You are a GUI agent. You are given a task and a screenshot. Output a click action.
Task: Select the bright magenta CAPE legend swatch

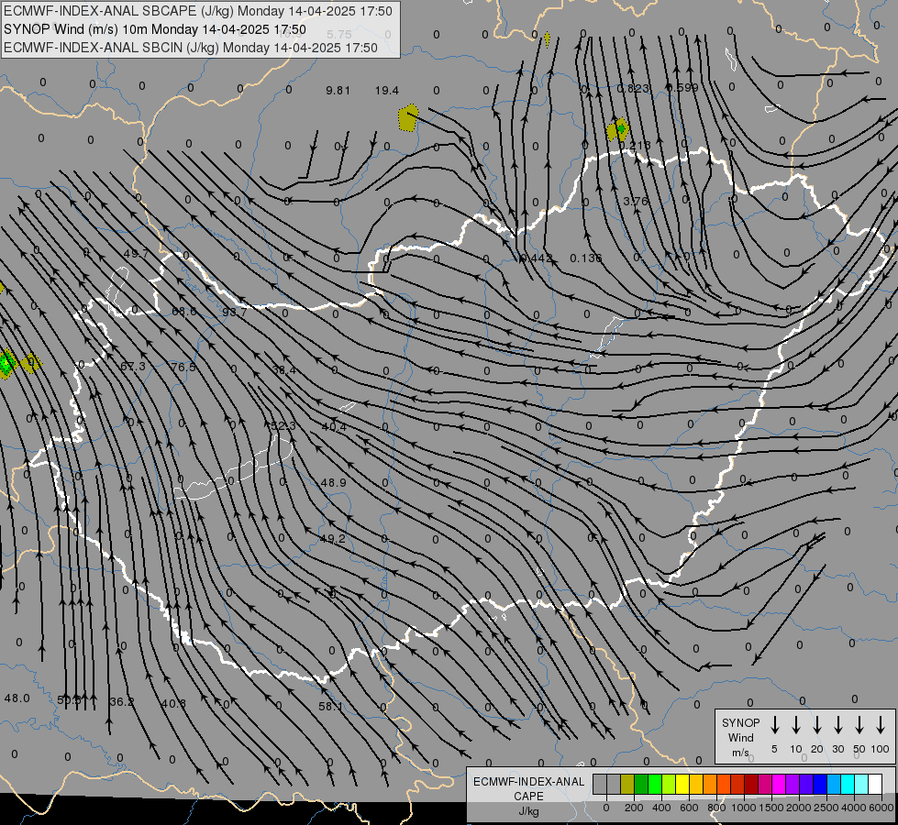tap(779, 785)
